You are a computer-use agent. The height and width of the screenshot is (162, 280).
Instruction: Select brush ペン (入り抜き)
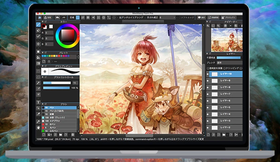[59, 111]
